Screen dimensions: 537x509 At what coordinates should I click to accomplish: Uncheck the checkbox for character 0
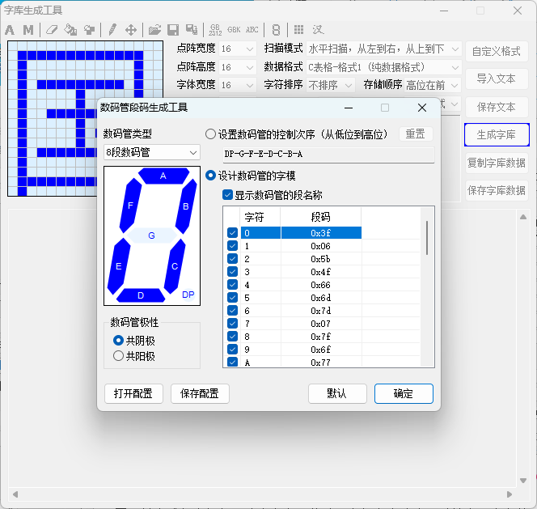pos(232,233)
